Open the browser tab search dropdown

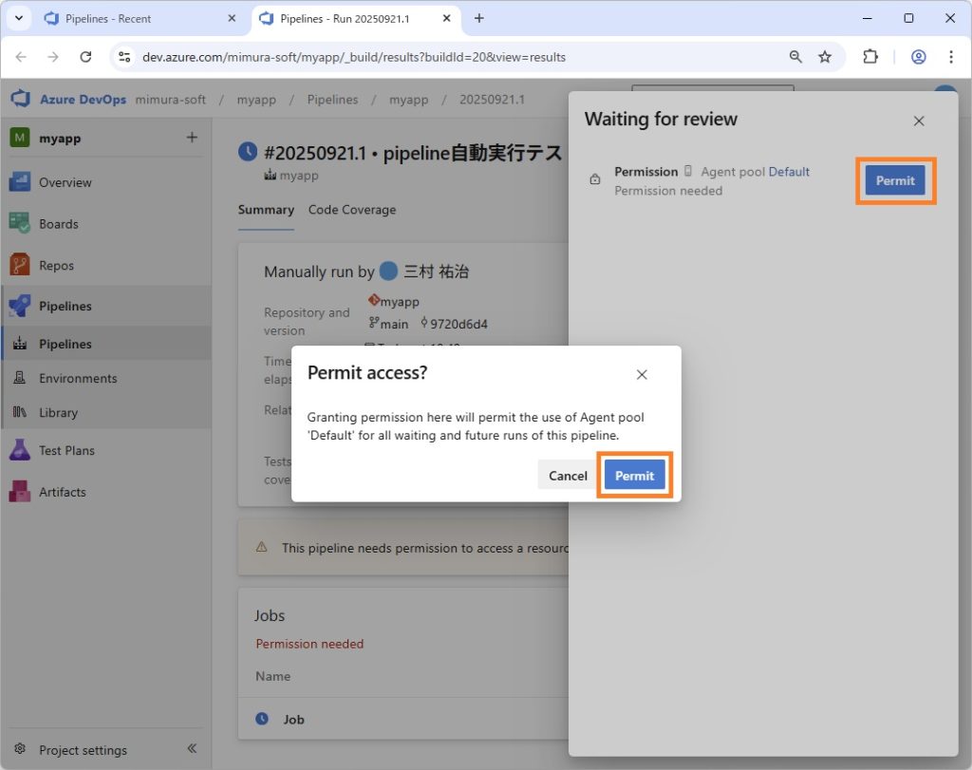point(18,18)
